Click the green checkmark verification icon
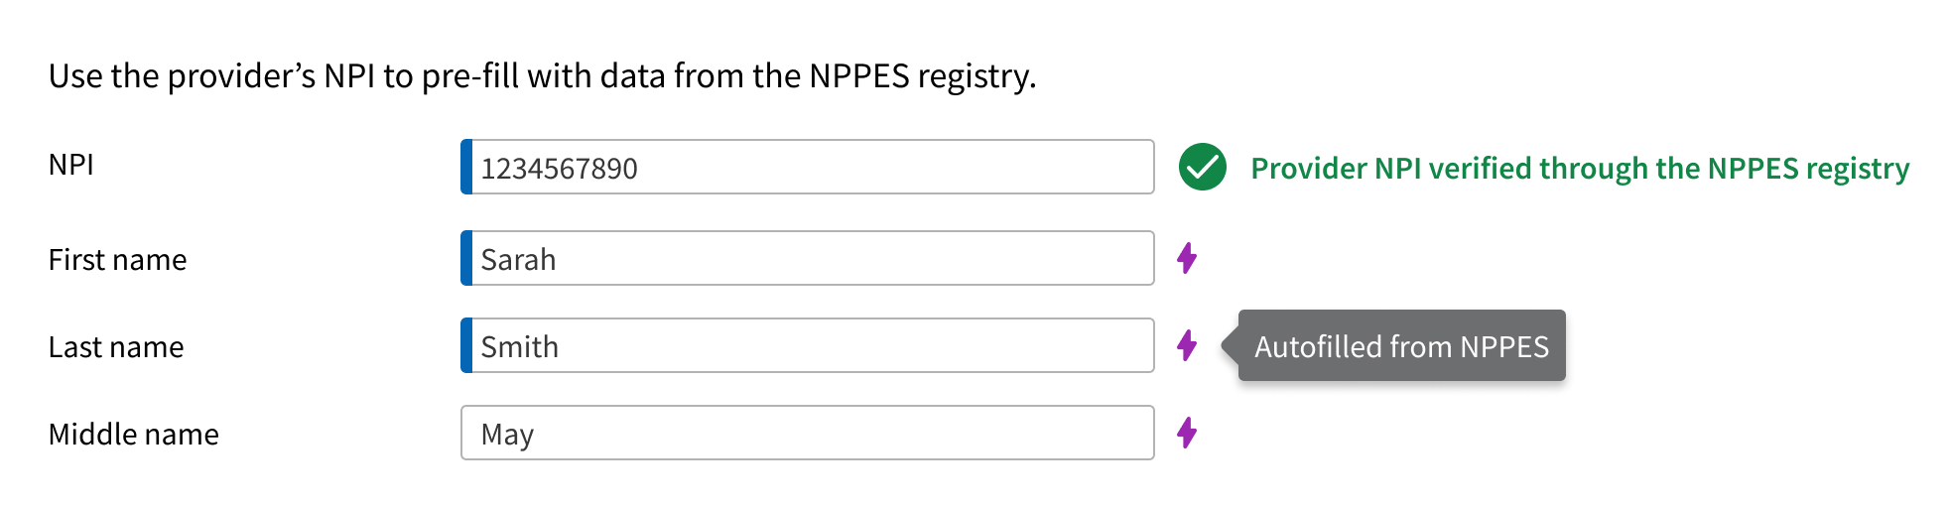 click(x=1202, y=167)
